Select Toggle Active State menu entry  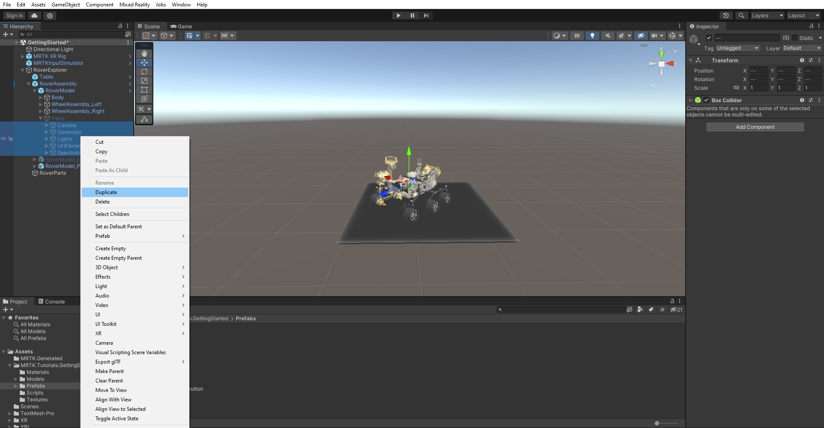(135, 419)
